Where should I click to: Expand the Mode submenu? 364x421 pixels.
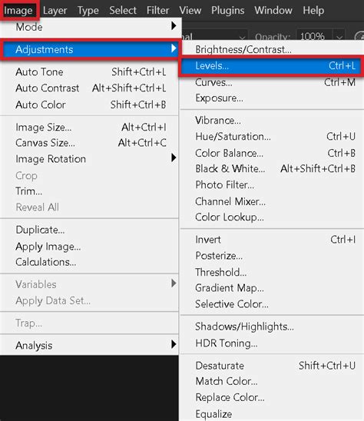pos(89,27)
